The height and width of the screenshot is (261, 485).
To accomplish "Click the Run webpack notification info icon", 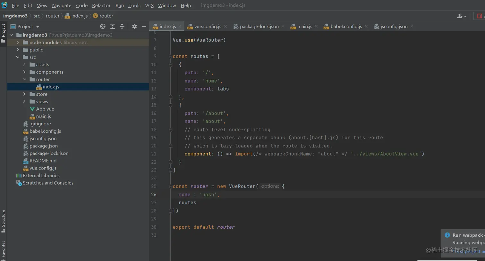I will pyautogui.click(x=447, y=235).
